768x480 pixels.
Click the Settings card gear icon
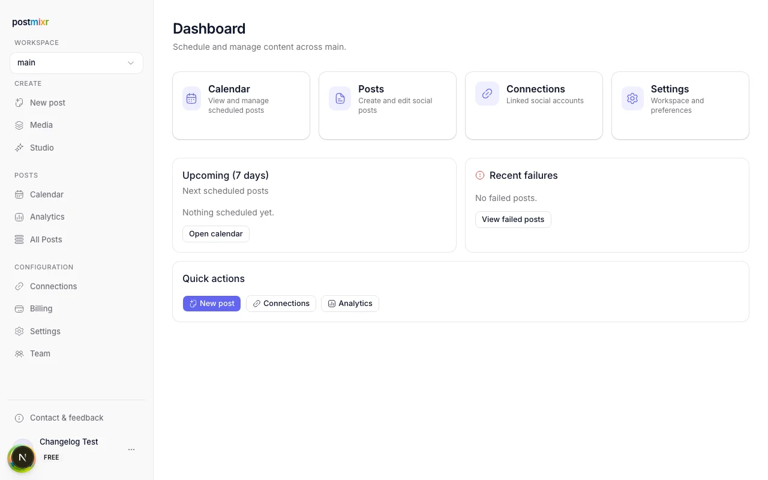pos(632,98)
